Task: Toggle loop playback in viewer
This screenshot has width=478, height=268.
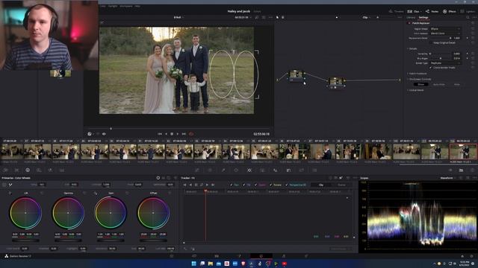Action: (x=191, y=134)
